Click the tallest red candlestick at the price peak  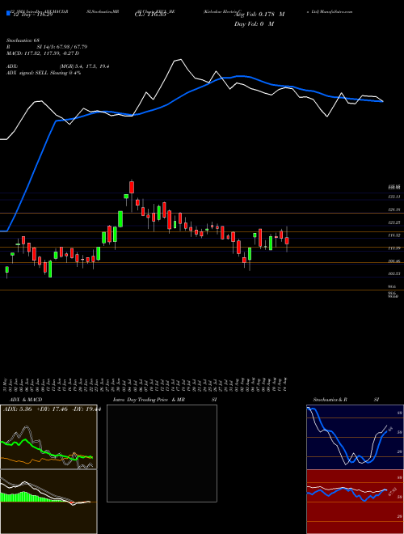click(132, 188)
